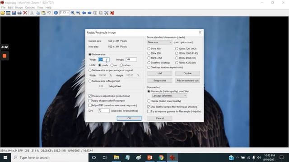Open File Explorer from the taskbar
This screenshot has height=162, width=289.
point(116,157)
